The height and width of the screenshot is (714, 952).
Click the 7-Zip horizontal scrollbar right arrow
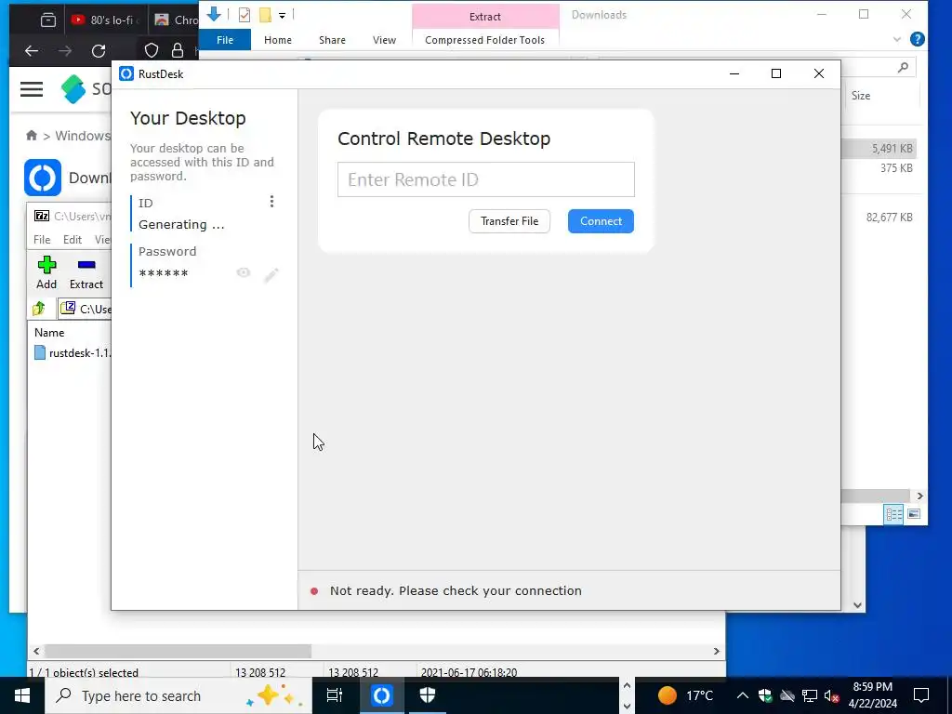[717, 652]
